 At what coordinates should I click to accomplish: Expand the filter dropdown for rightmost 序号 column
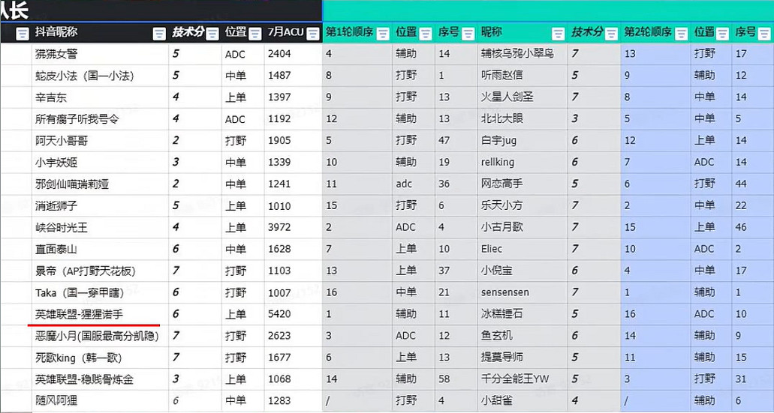click(766, 33)
